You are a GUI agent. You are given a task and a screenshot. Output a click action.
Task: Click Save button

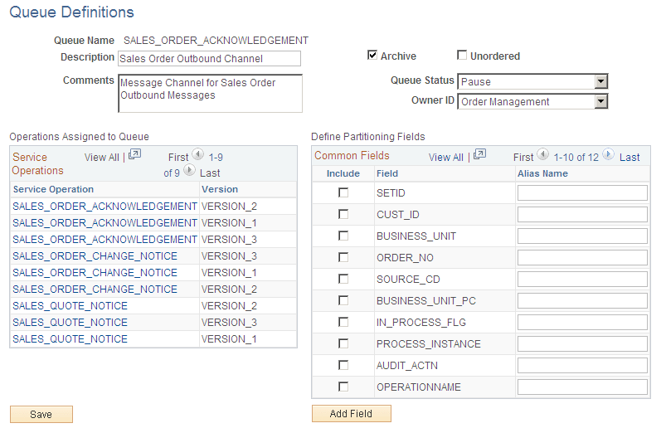point(41,414)
